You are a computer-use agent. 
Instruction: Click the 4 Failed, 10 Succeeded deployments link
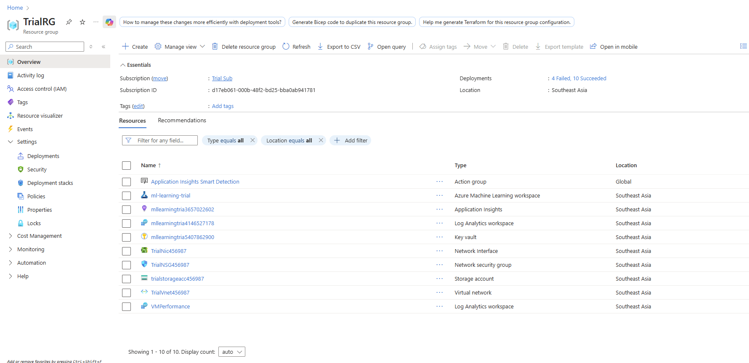(x=579, y=79)
